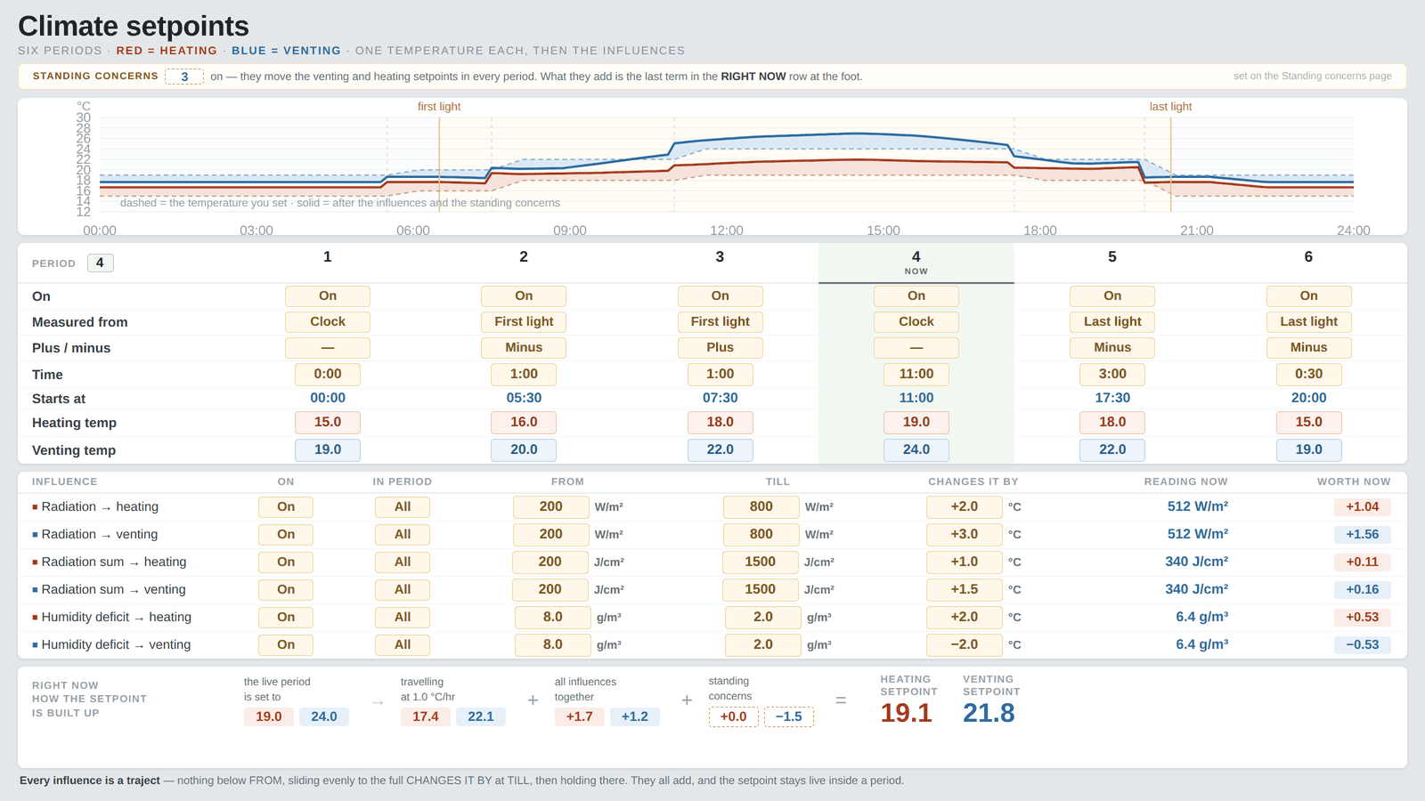The width and height of the screenshot is (1425, 801).
Task: Click the +1.04 worth now heating chip
Action: [x=1363, y=507]
